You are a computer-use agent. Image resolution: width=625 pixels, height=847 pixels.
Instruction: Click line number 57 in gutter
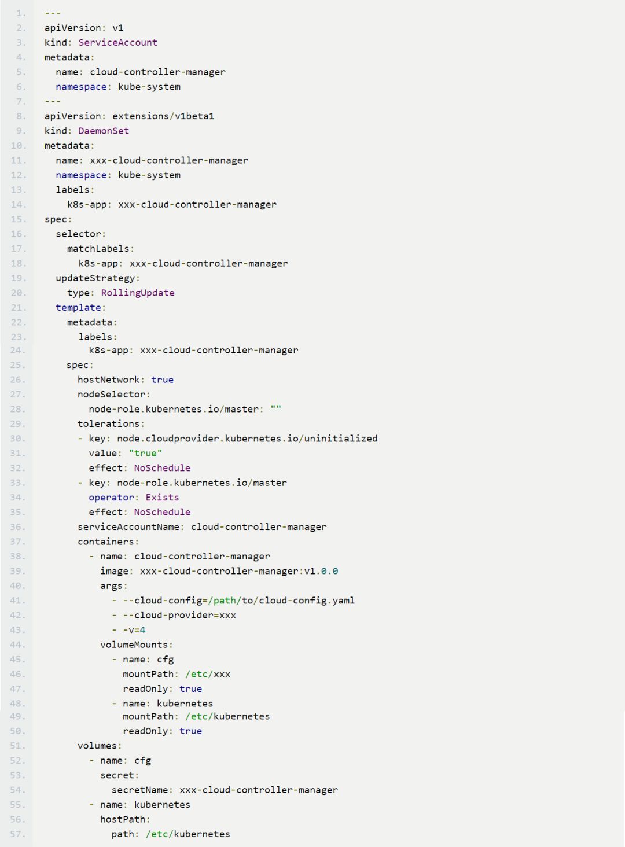click(18, 834)
